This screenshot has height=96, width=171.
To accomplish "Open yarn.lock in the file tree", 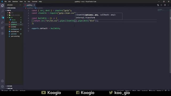I will tap(14, 34).
